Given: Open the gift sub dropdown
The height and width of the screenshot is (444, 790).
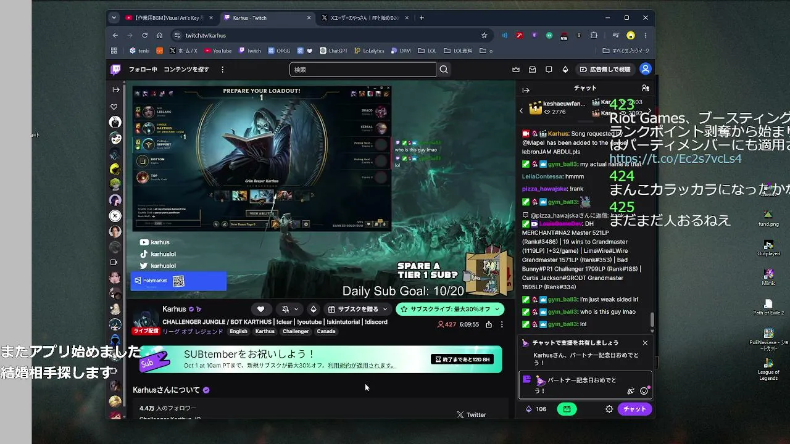Looking at the screenshot, I should point(358,309).
